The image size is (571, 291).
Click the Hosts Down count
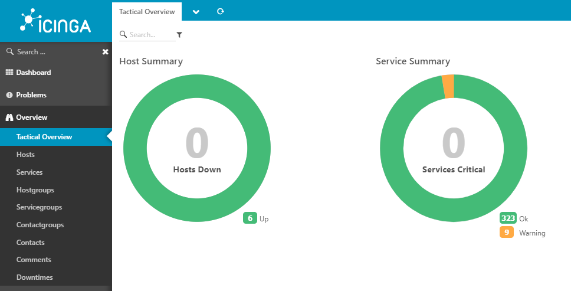point(197,143)
